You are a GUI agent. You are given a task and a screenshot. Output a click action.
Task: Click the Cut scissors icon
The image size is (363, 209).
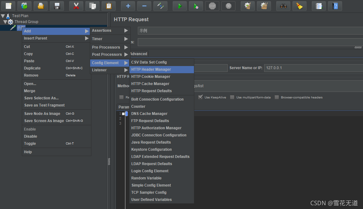(x=76, y=6)
